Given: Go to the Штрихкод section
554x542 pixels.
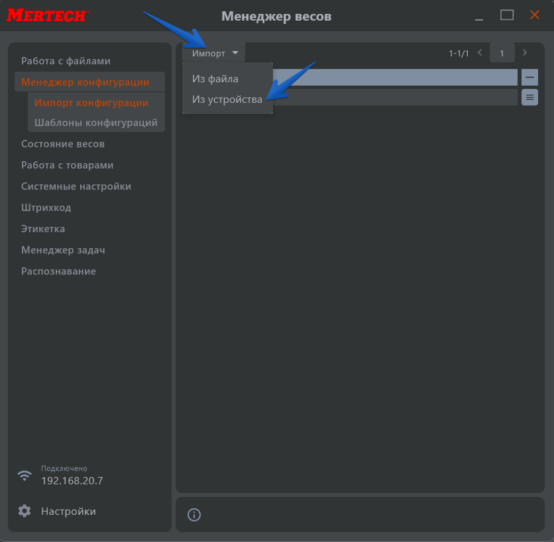Looking at the screenshot, I should [x=46, y=208].
